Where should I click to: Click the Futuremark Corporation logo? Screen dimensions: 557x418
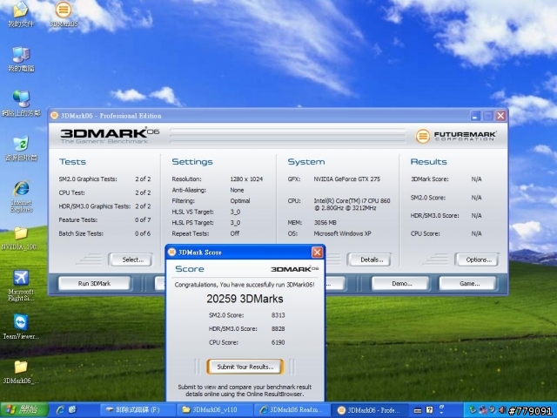pos(456,136)
